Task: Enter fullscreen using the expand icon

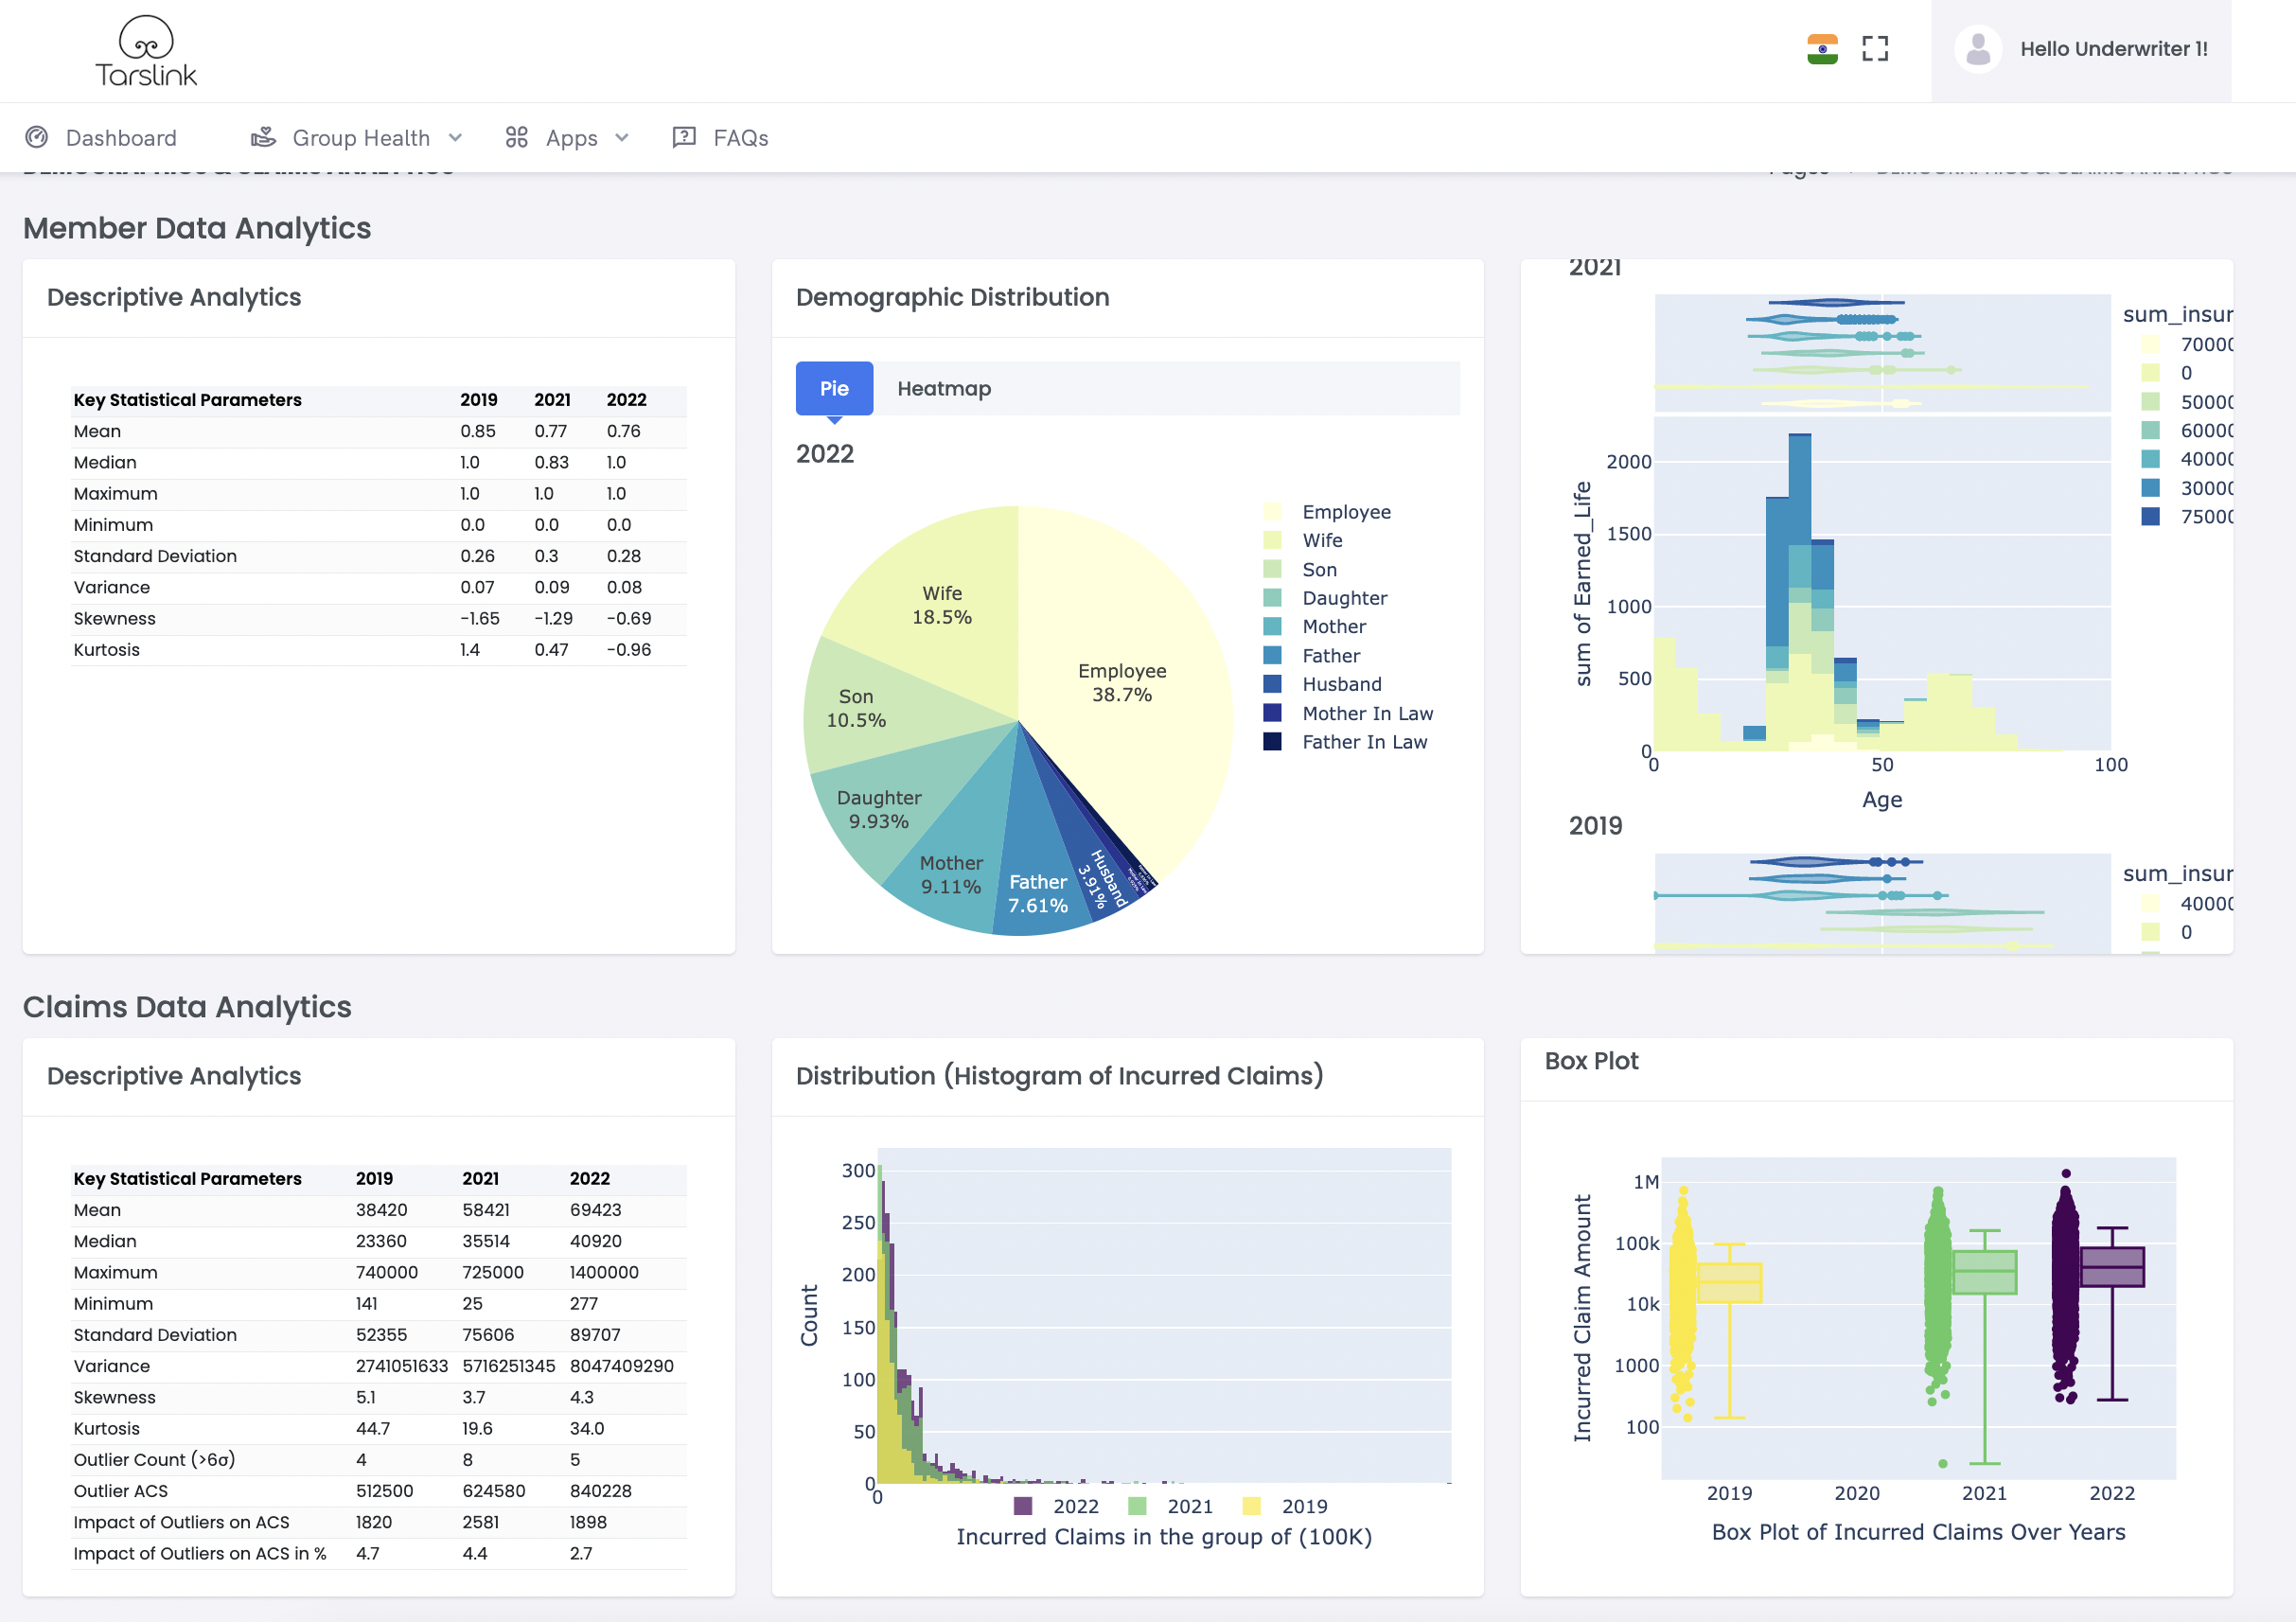Action: [x=1876, y=48]
